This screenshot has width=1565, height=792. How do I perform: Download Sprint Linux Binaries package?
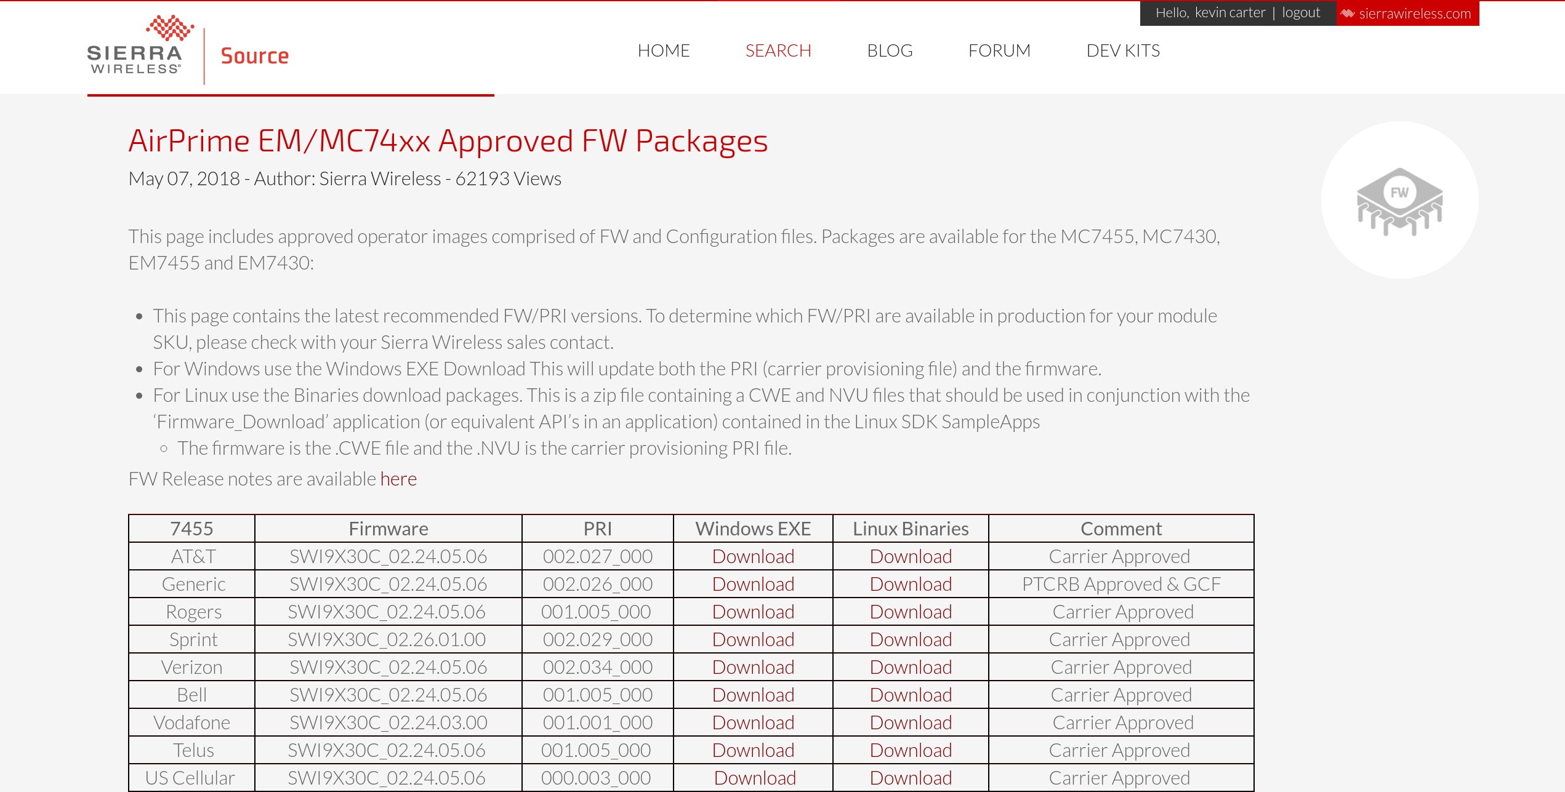[x=910, y=639]
